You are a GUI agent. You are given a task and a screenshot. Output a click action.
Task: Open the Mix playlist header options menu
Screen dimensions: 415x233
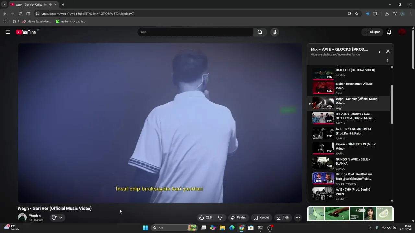pyautogui.click(x=379, y=51)
